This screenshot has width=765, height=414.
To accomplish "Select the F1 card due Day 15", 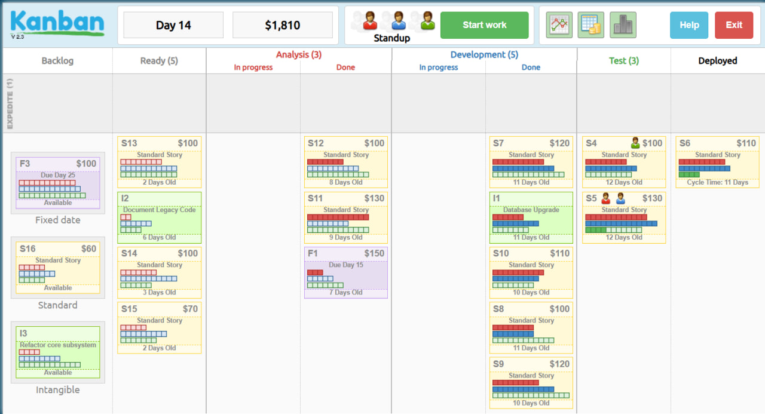I will 346,272.
